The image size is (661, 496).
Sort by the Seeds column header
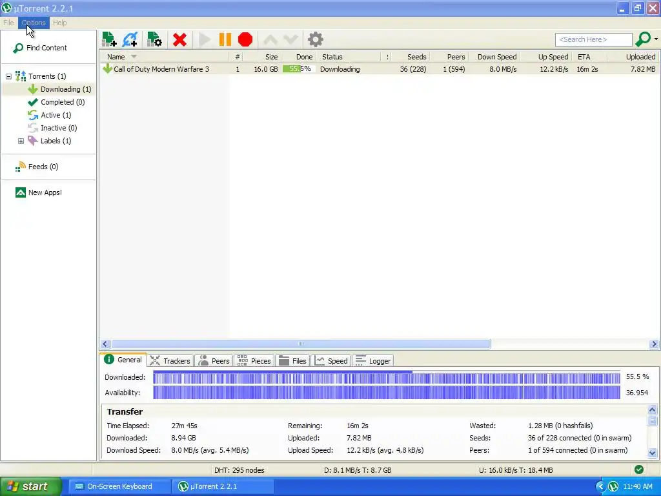[x=411, y=57]
